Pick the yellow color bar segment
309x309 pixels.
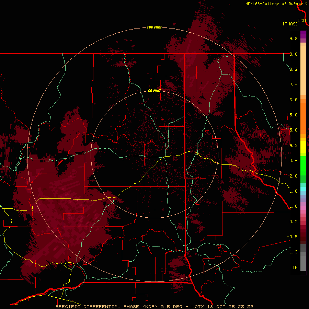[303, 147]
